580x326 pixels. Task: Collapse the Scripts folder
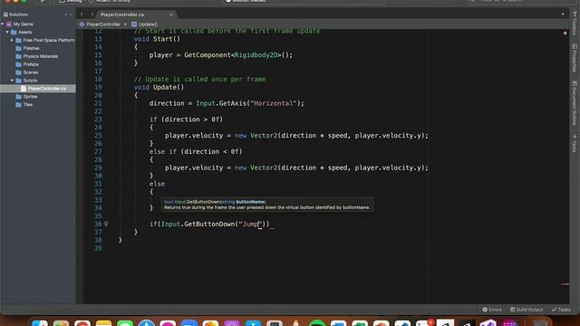12,81
